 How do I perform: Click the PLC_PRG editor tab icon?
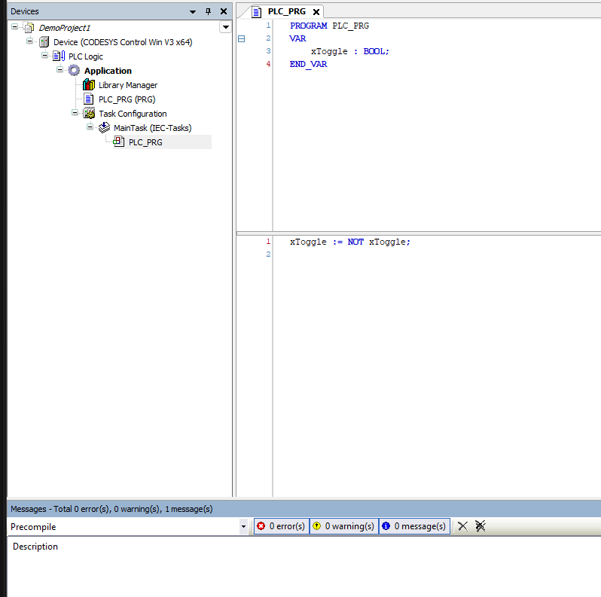click(x=256, y=12)
